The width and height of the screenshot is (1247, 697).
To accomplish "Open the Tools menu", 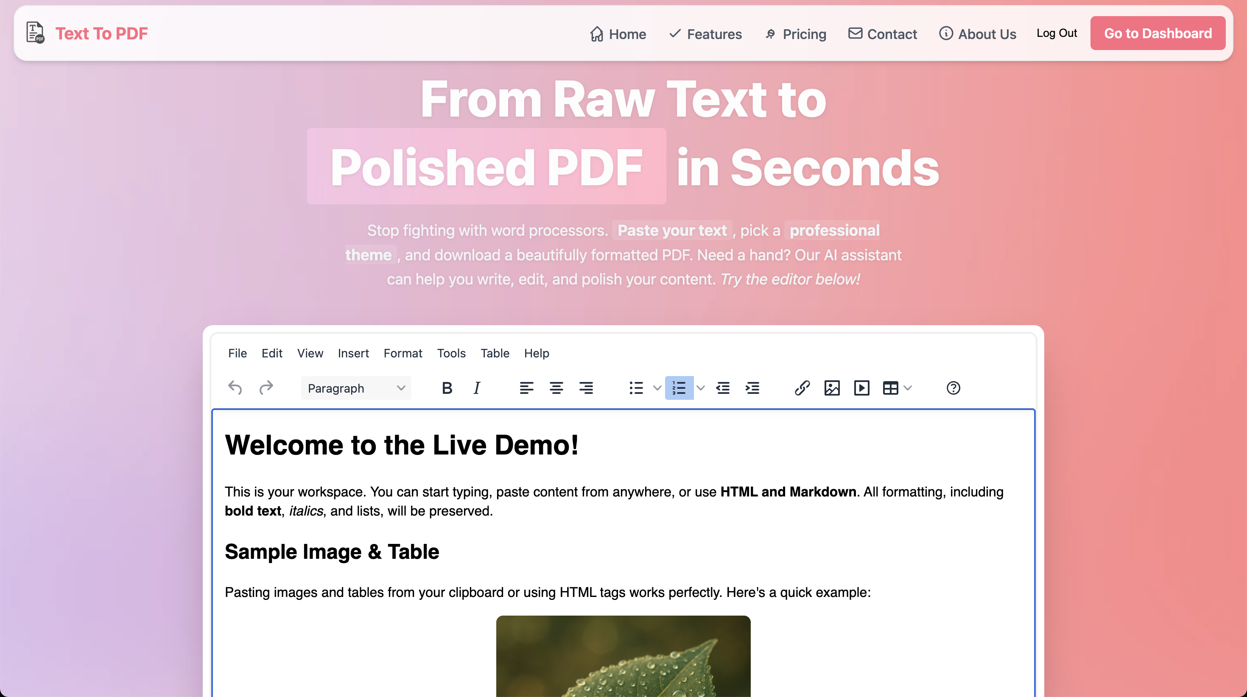I will pyautogui.click(x=451, y=353).
